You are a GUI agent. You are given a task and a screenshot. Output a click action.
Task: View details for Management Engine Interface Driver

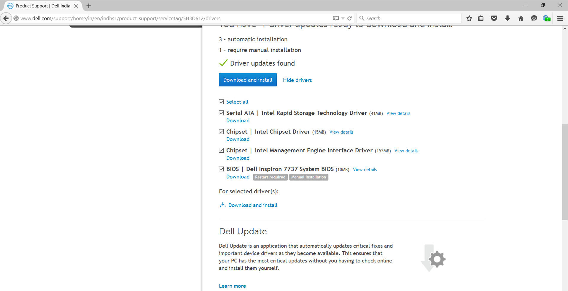(406, 151)
